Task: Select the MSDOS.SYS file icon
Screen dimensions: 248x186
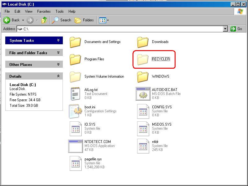Action: coord(143,128)
